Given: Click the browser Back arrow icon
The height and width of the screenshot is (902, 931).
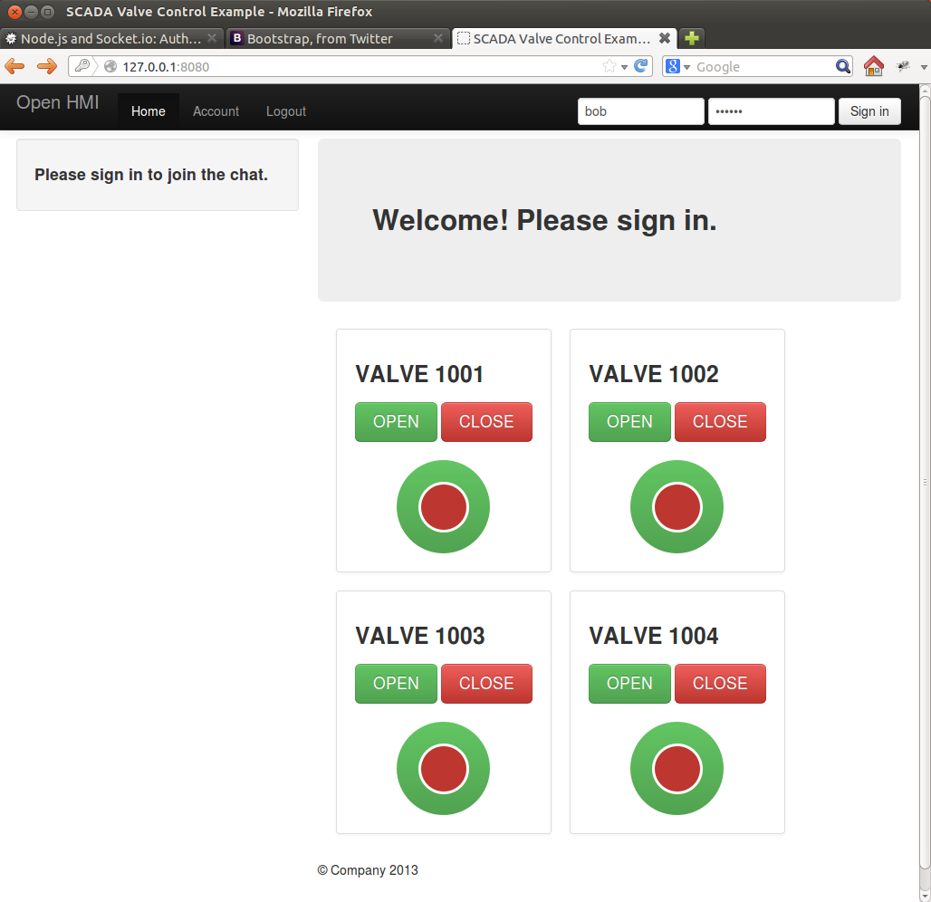Looking at the screenshot, I should click(x=15, y=66).
